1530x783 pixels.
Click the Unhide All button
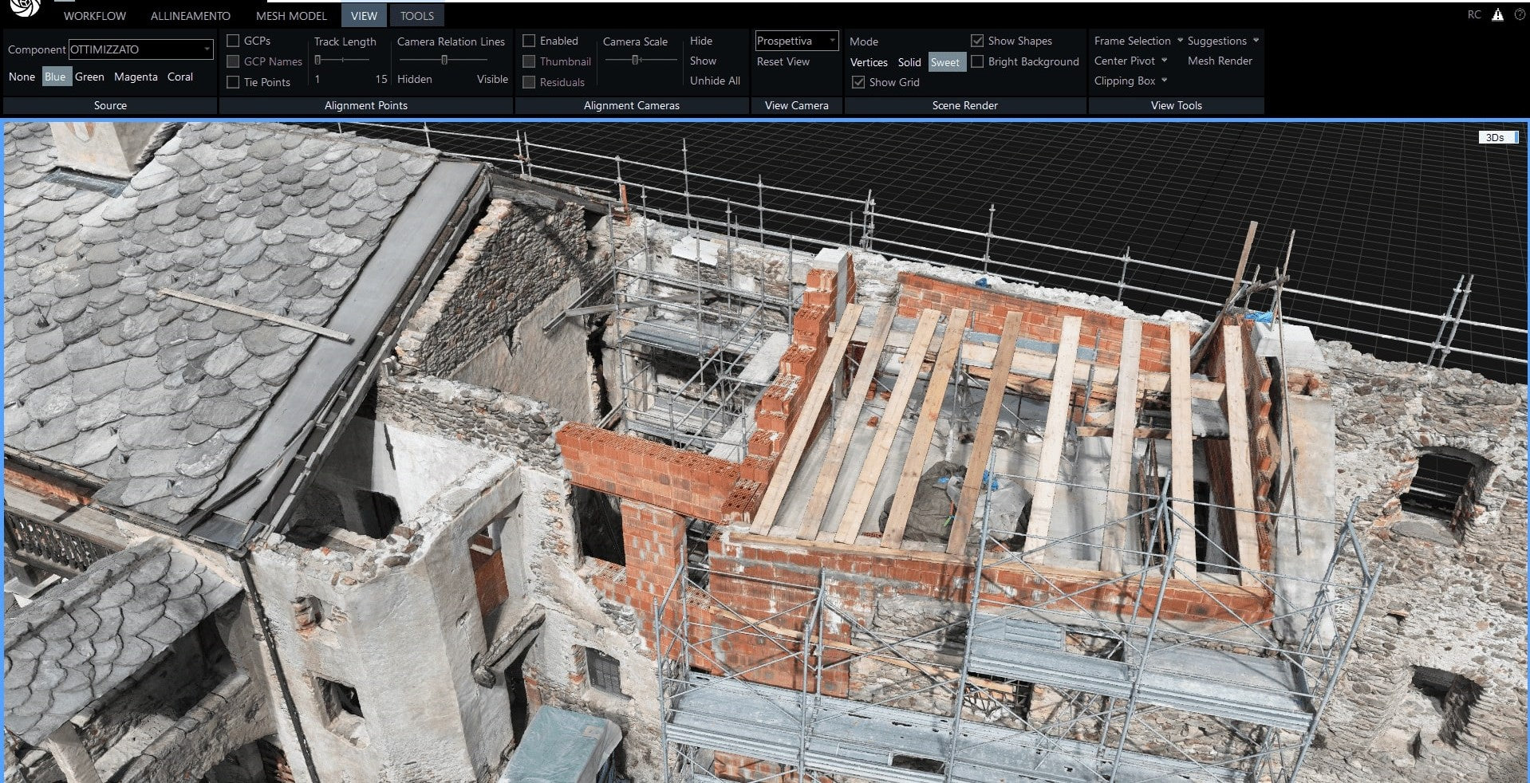click(715, 81)
